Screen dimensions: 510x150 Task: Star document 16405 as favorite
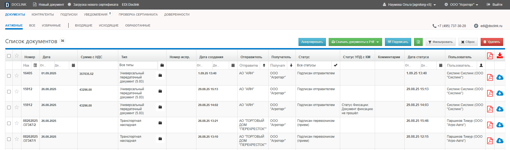[x=17, y=75]
